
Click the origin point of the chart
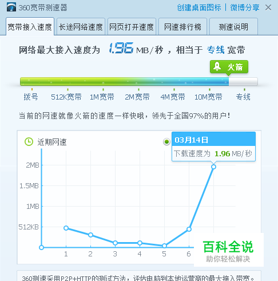[x=41, y=248]
